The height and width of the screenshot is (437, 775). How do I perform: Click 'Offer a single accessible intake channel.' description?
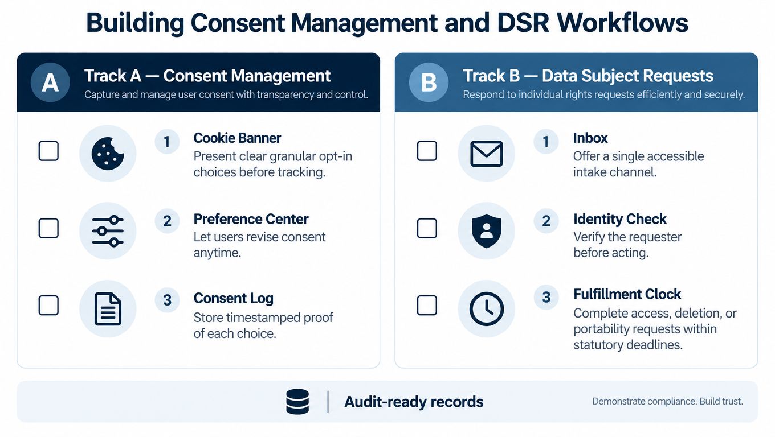(638, 164)
